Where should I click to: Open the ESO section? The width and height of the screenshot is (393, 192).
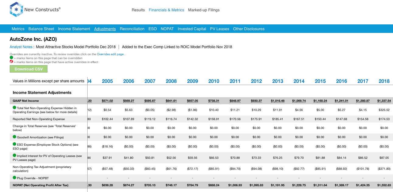tap(153, 29)
